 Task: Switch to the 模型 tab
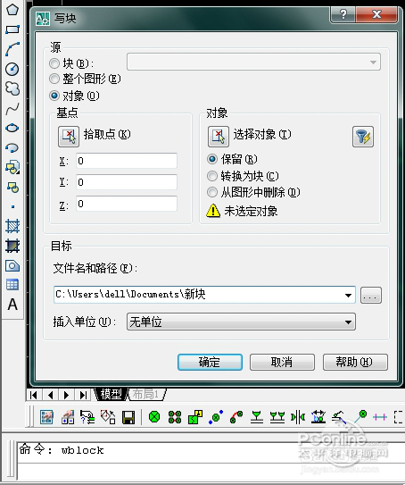pyautogui.click(x=111, y=395)
